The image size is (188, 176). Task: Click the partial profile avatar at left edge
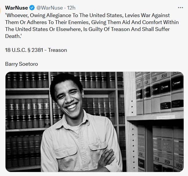(x=1, y=11)
